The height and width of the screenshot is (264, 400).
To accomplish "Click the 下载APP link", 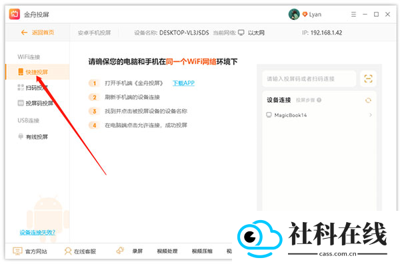I will 183,83.
